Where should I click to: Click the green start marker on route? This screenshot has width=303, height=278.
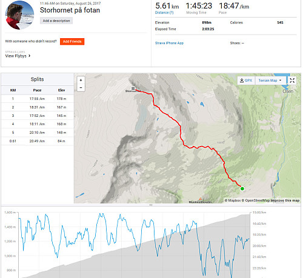point(242,188)
